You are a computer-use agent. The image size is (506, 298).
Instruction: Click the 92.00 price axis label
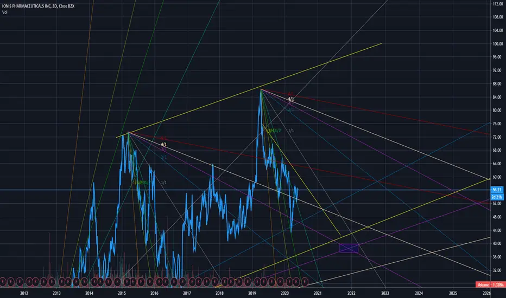[x=498, y=70]
